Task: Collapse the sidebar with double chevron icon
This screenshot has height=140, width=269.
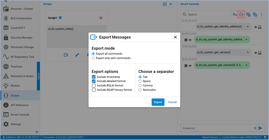Action: [x=37, y=132]
